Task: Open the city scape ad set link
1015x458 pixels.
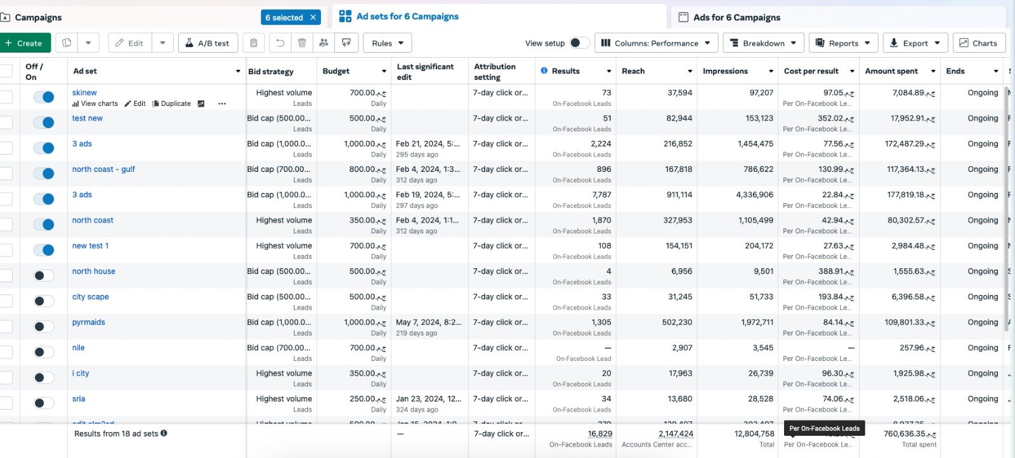Action: tap(90, 297)
